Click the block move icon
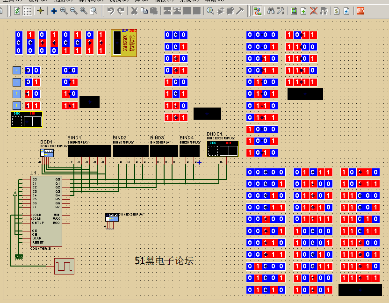Image resolution: width=389 pixels, height=303 pixels. (177, 11)
